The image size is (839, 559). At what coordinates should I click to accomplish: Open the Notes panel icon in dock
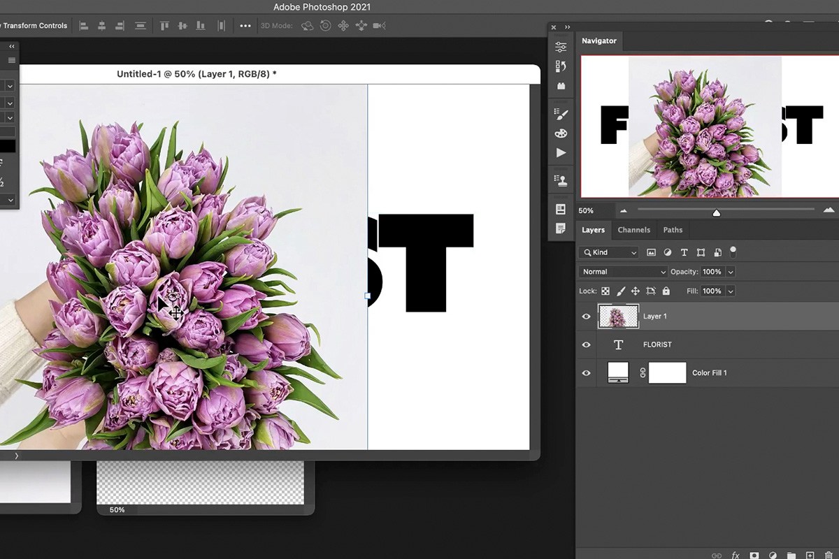(x=561, y=228)
